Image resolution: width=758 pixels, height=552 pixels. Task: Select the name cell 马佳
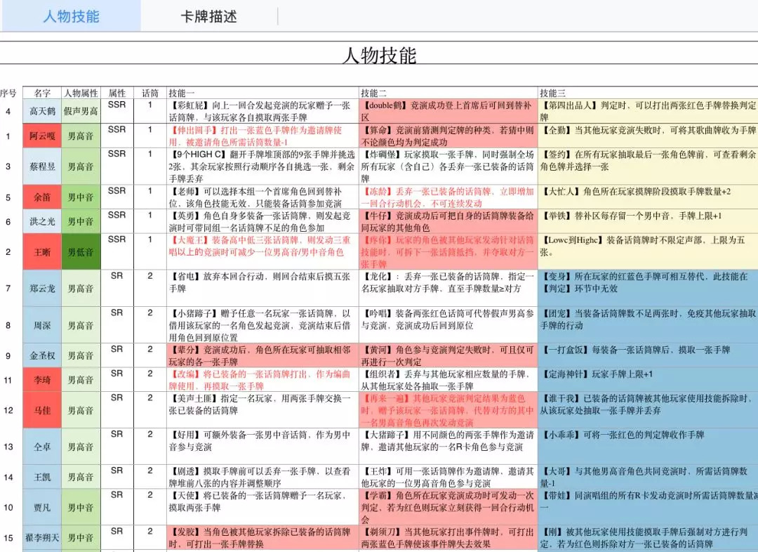coord(42,410)
